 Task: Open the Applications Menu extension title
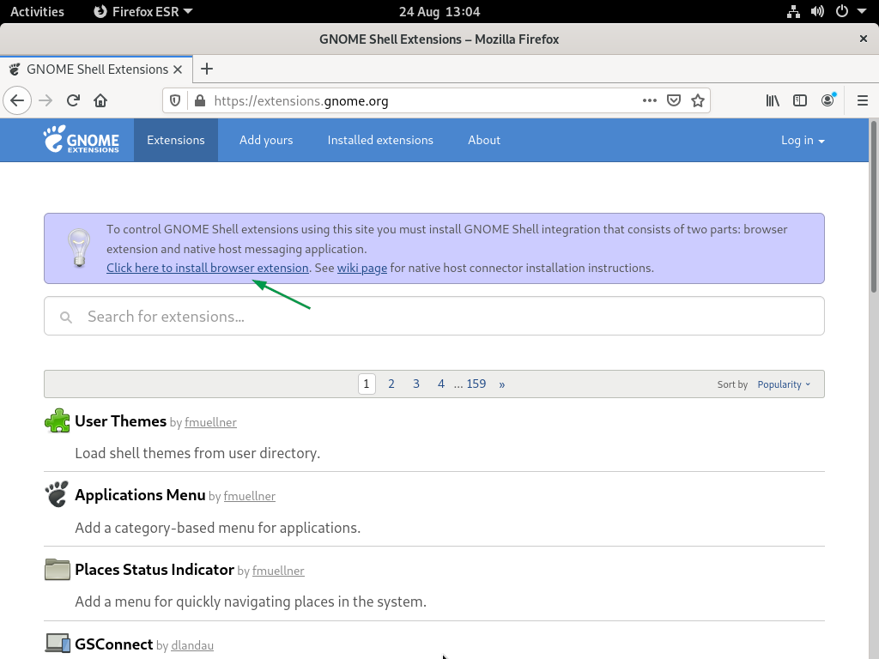(x=140, y=495)
